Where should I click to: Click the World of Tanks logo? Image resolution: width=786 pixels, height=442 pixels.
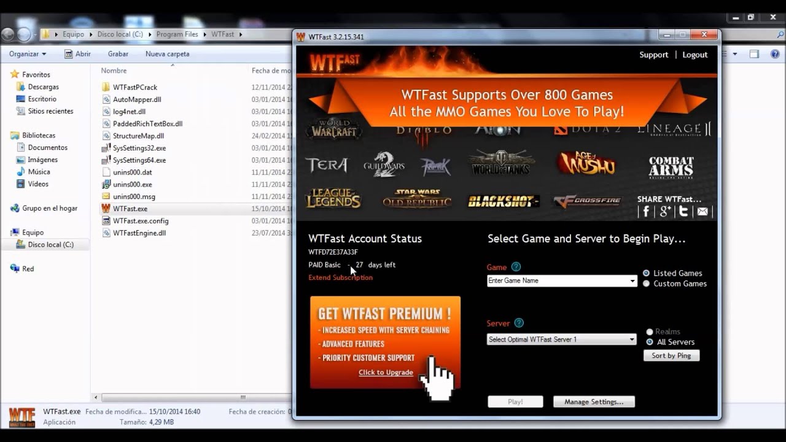(x=502, y=163)
